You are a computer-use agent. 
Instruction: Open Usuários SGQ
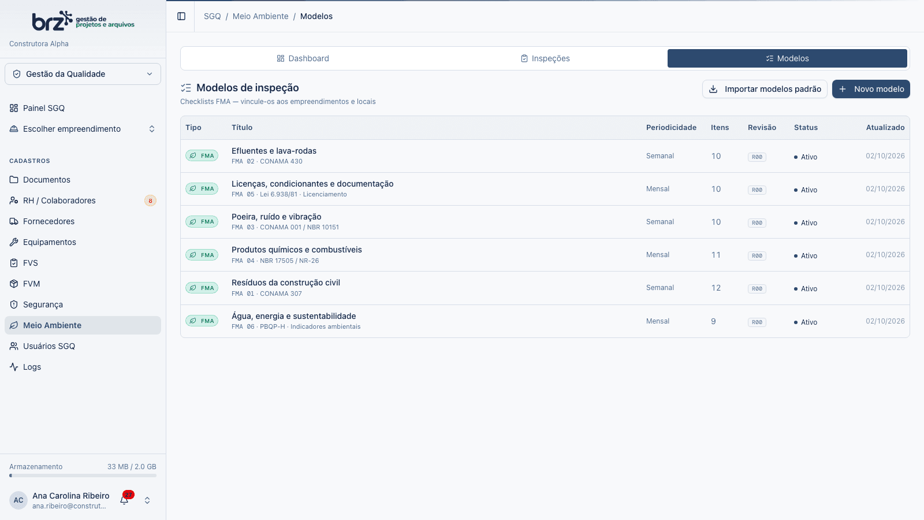(83, 346)
